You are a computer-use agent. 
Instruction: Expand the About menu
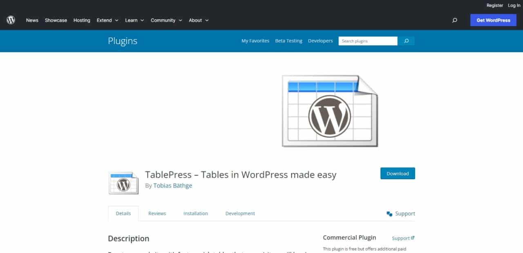tap(199, 20)
